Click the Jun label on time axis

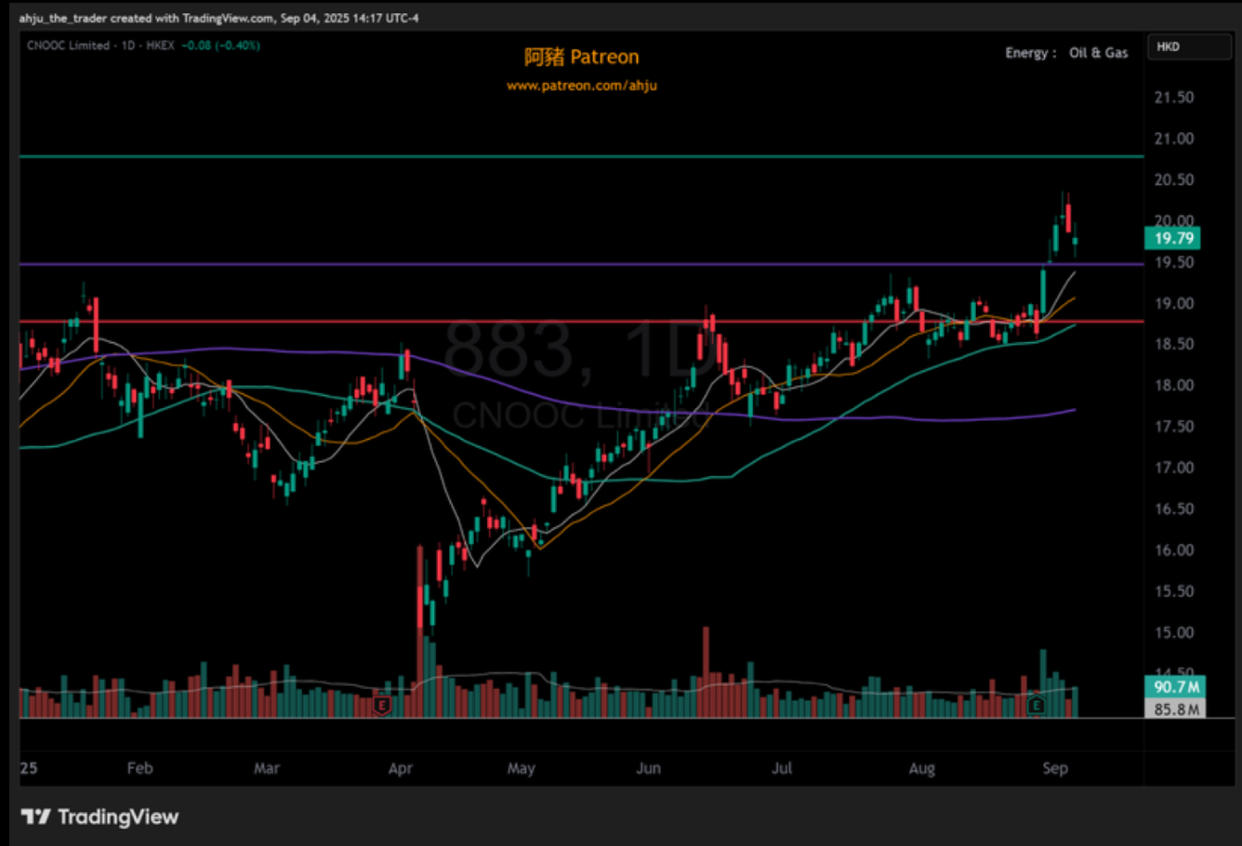point(648,768)
